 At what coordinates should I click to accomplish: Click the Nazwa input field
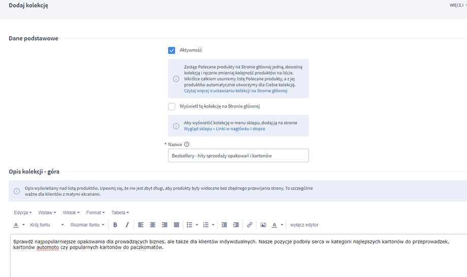coord(238,156)
